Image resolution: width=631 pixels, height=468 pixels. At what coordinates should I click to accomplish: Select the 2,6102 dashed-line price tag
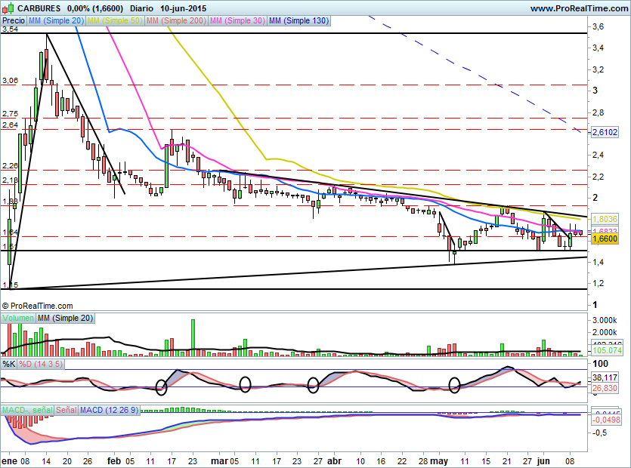click(605, 132)
